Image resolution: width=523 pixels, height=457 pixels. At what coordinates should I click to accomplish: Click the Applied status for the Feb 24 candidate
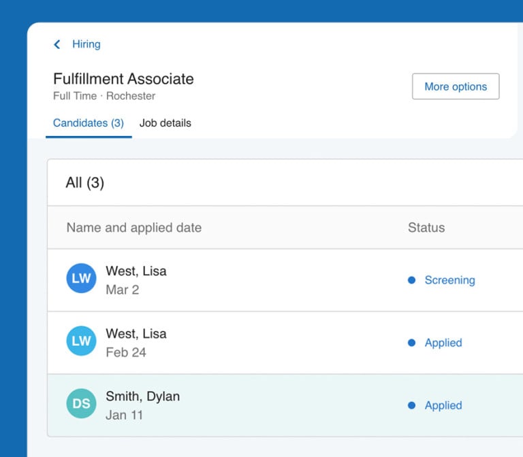[x=443, y=343]
